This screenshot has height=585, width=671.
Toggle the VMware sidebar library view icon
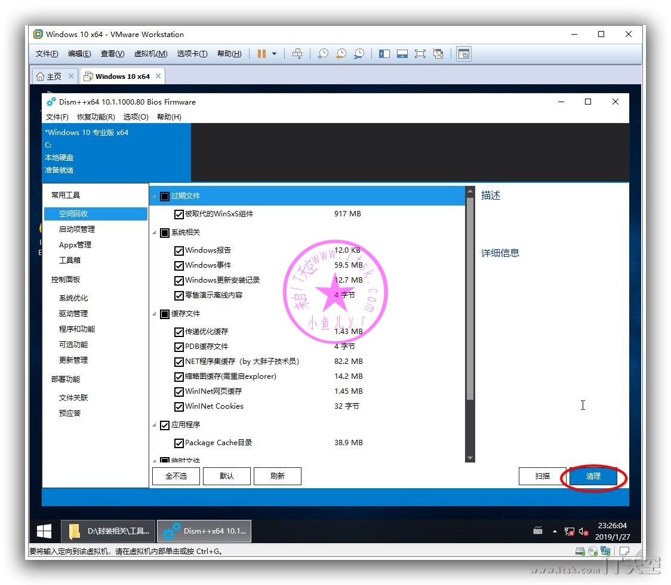point(384,54)
